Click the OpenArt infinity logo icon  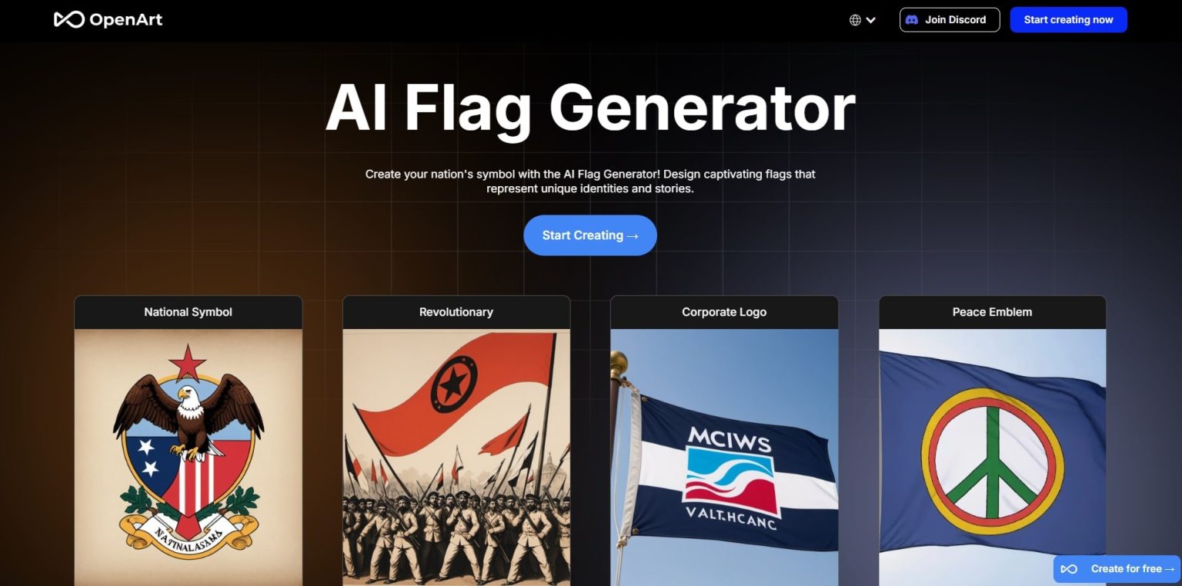pyautogui.click(x=68, y=19)
